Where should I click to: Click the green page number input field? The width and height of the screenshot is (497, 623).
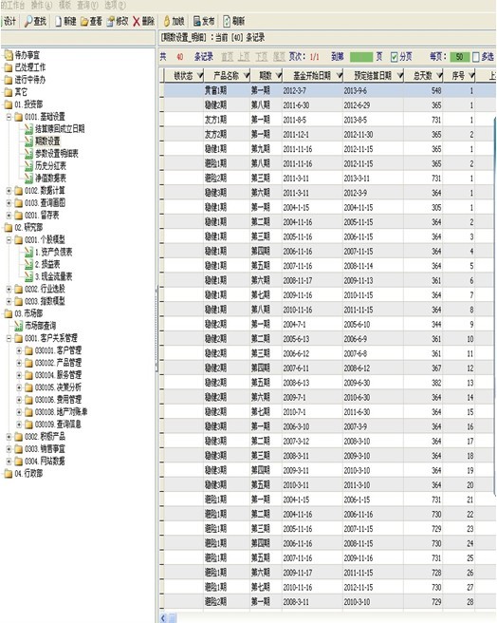coord(360,57)
